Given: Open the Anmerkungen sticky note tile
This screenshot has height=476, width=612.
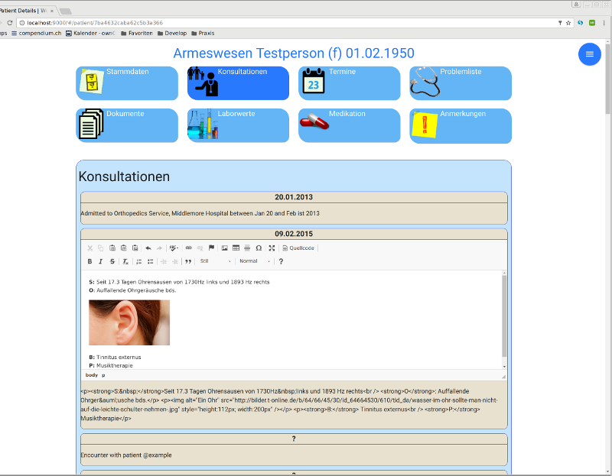Looking at the screenshot, I should click(461, 126).
